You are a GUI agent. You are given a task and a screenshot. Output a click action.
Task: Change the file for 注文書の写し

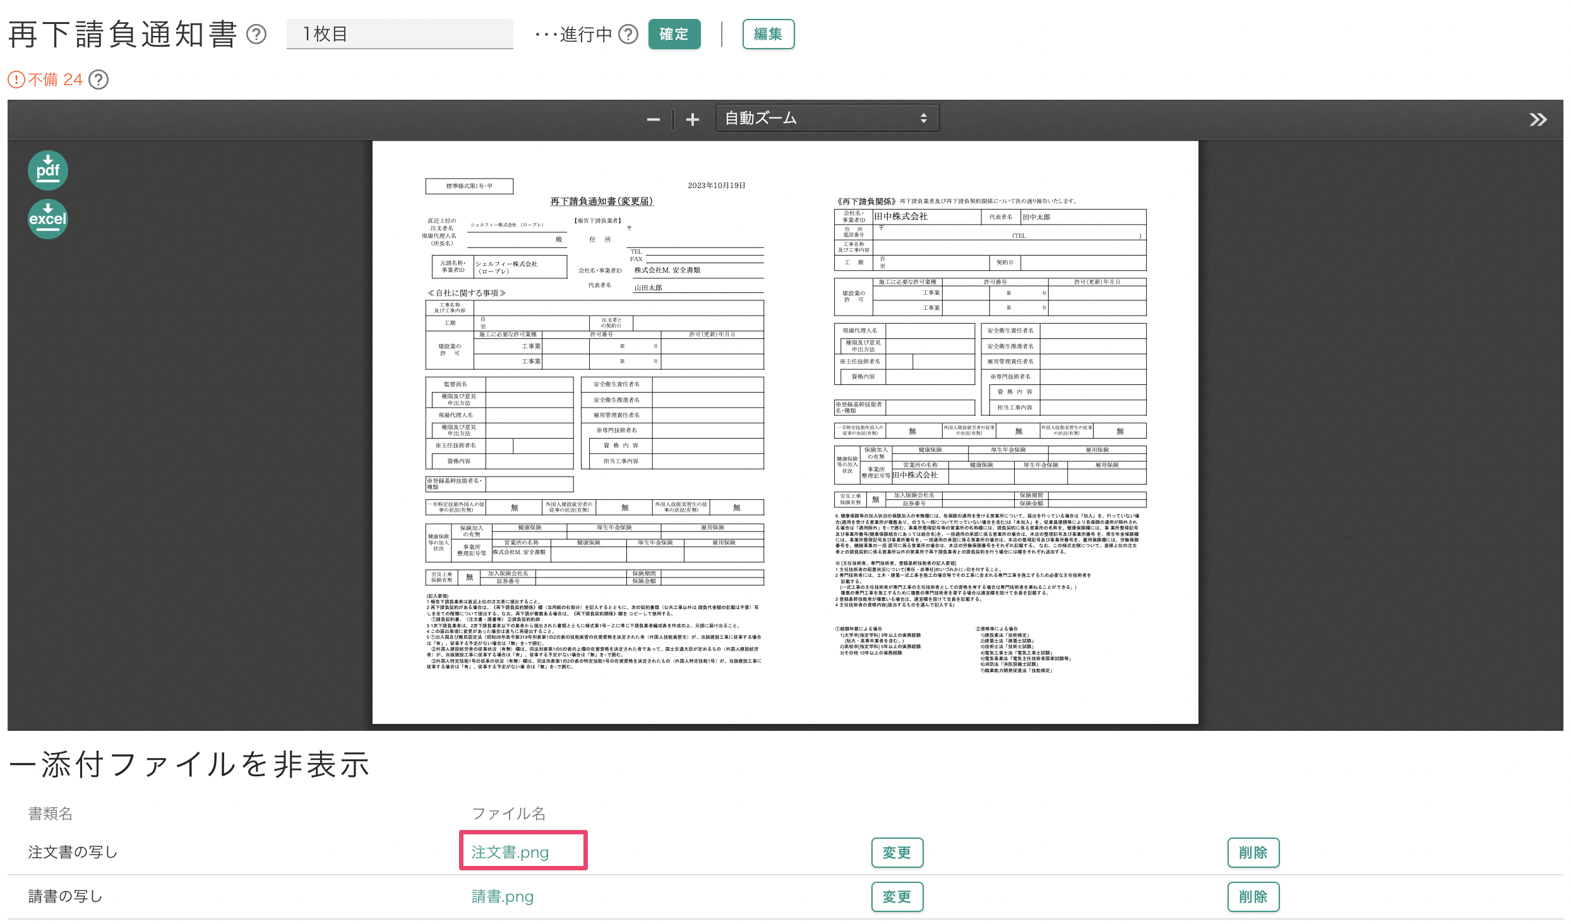tap(897, 852)
